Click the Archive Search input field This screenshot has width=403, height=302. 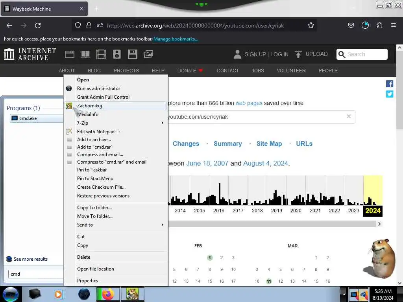point(362,54)
